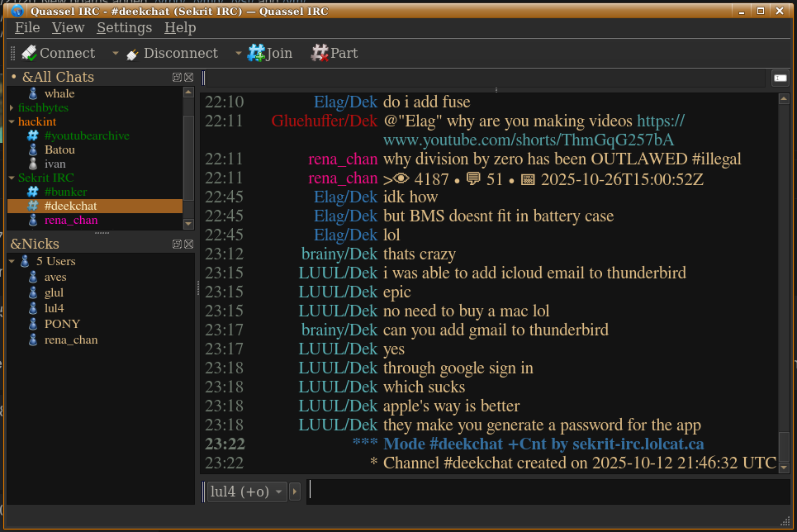
Task: Close the Nicks dock panel
Action: [188, 245]
